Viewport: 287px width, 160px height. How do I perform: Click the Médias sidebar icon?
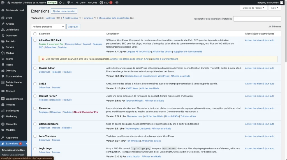coord(3,53)
